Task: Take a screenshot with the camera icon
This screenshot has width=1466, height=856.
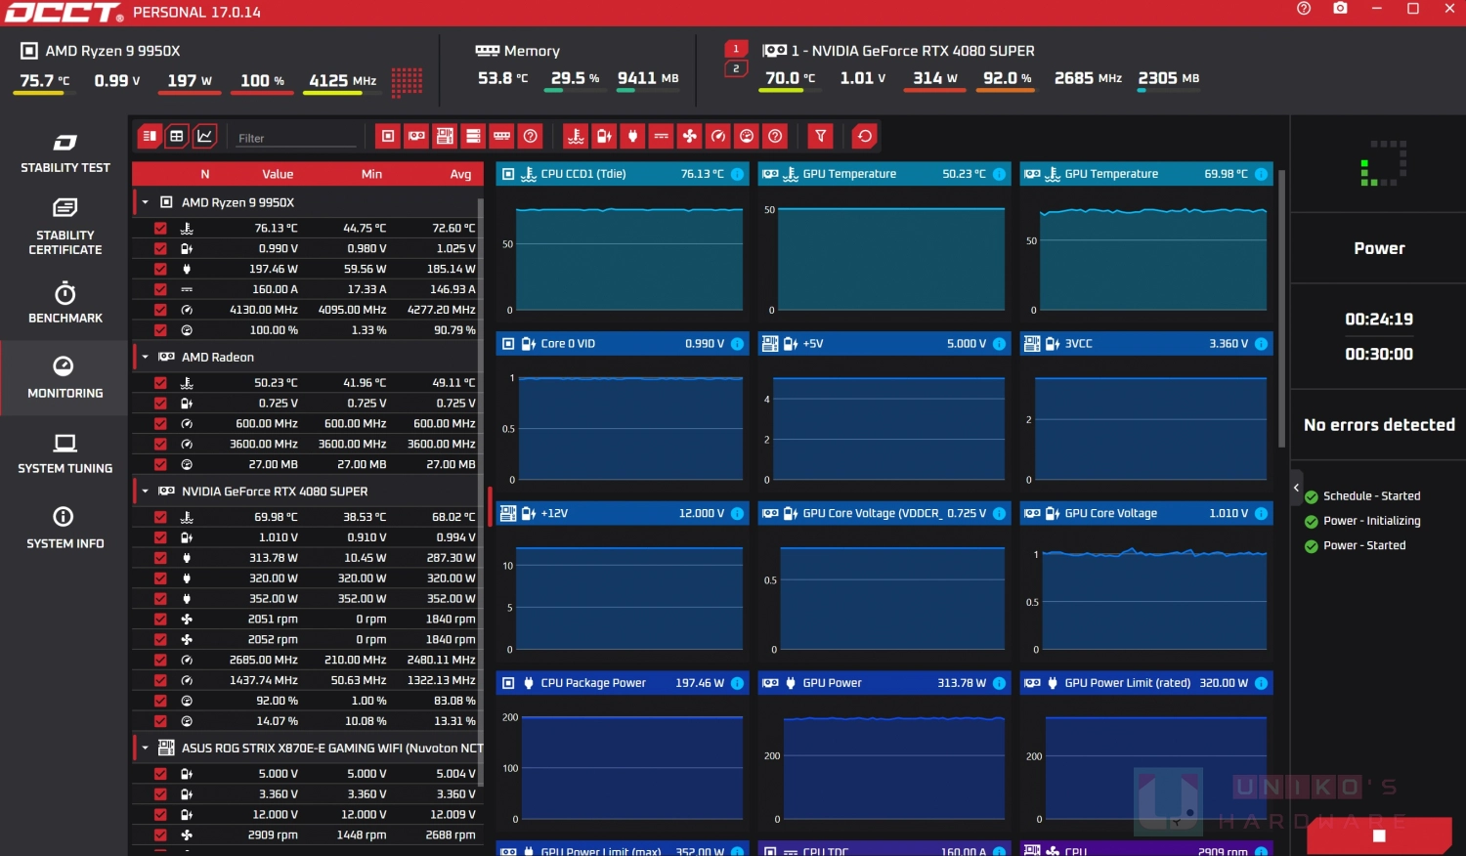Action: [x=1340, y=8]
